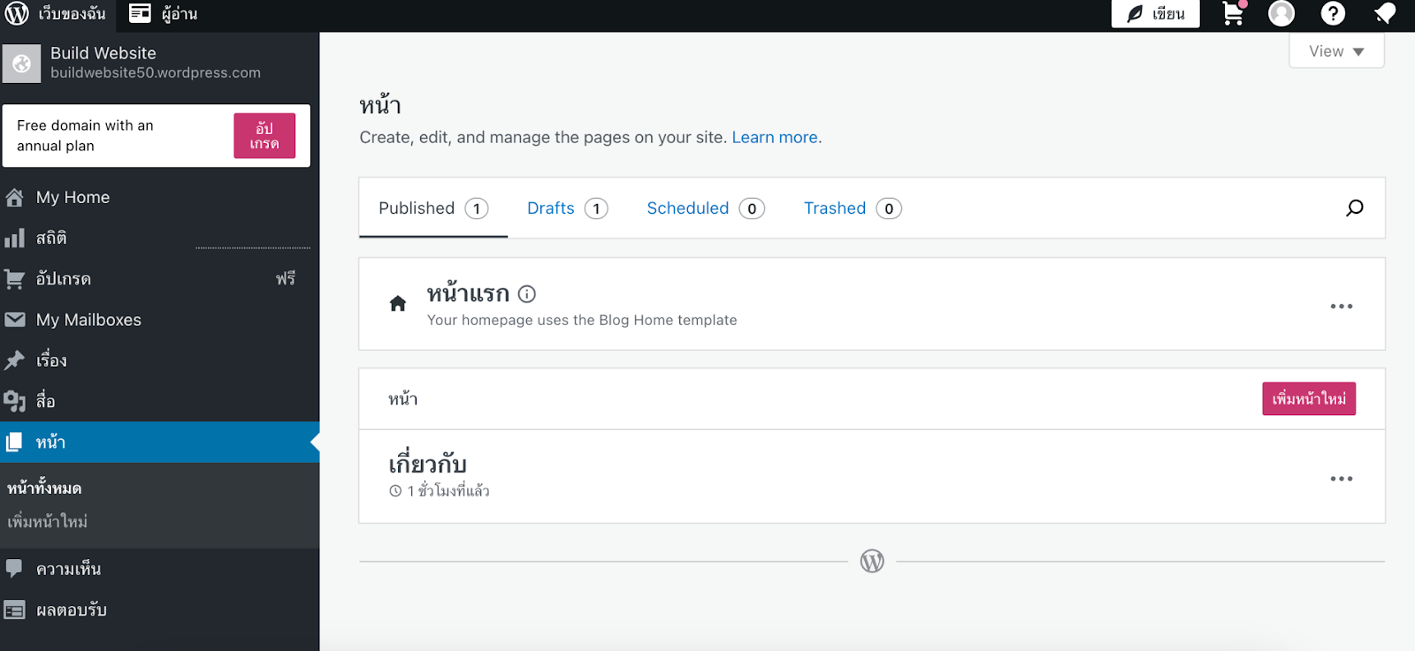1415x651 pixels.
Task: Click the Build Website site icon
Action: tap(21, 64)
